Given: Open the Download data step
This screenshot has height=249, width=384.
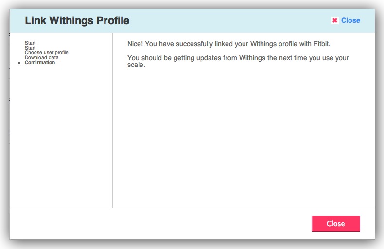Looking at the screenshot, I should 41,58.
